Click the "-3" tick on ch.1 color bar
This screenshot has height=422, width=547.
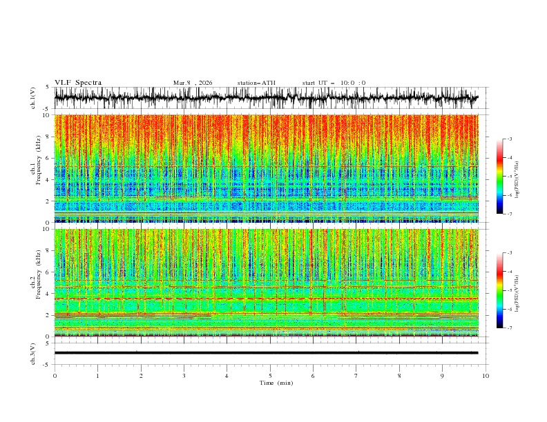pyautogui.click(x=509, y=139)
